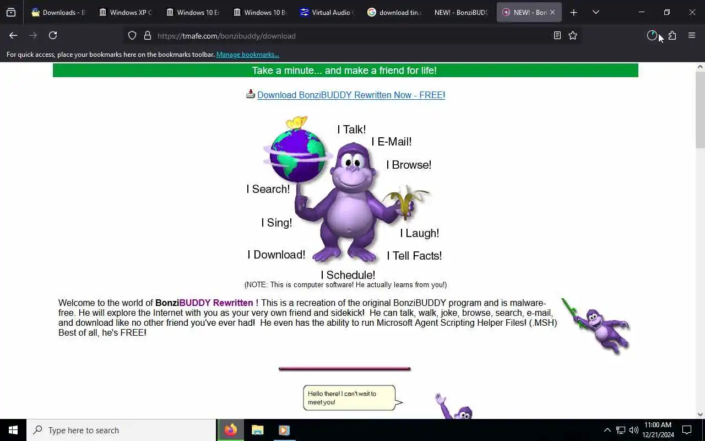View site security padlock info

[x=148, y=35]
